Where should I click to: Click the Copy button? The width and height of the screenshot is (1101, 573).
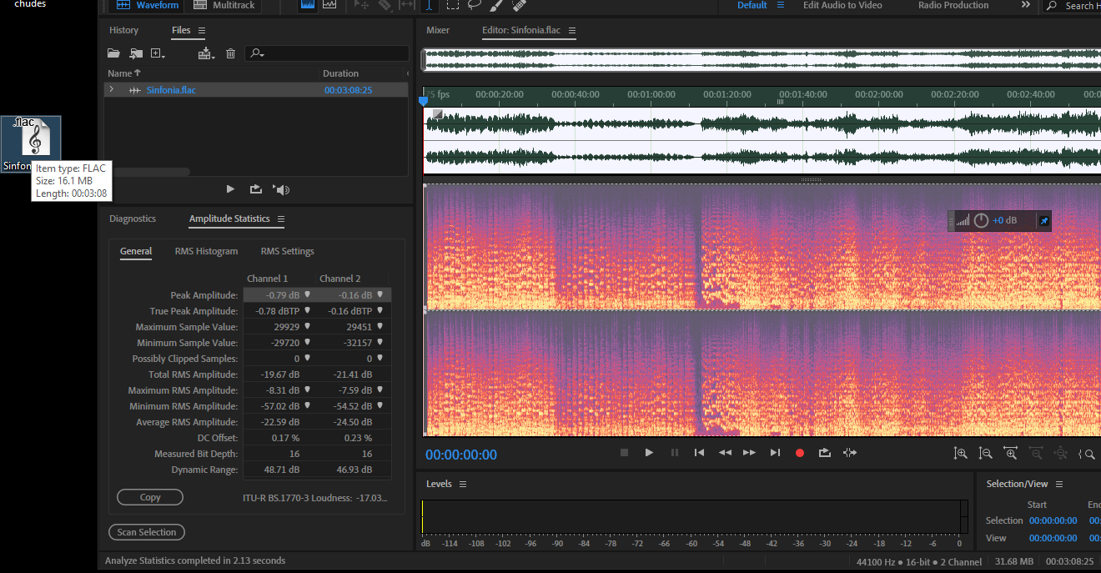[x=150, y=497]
